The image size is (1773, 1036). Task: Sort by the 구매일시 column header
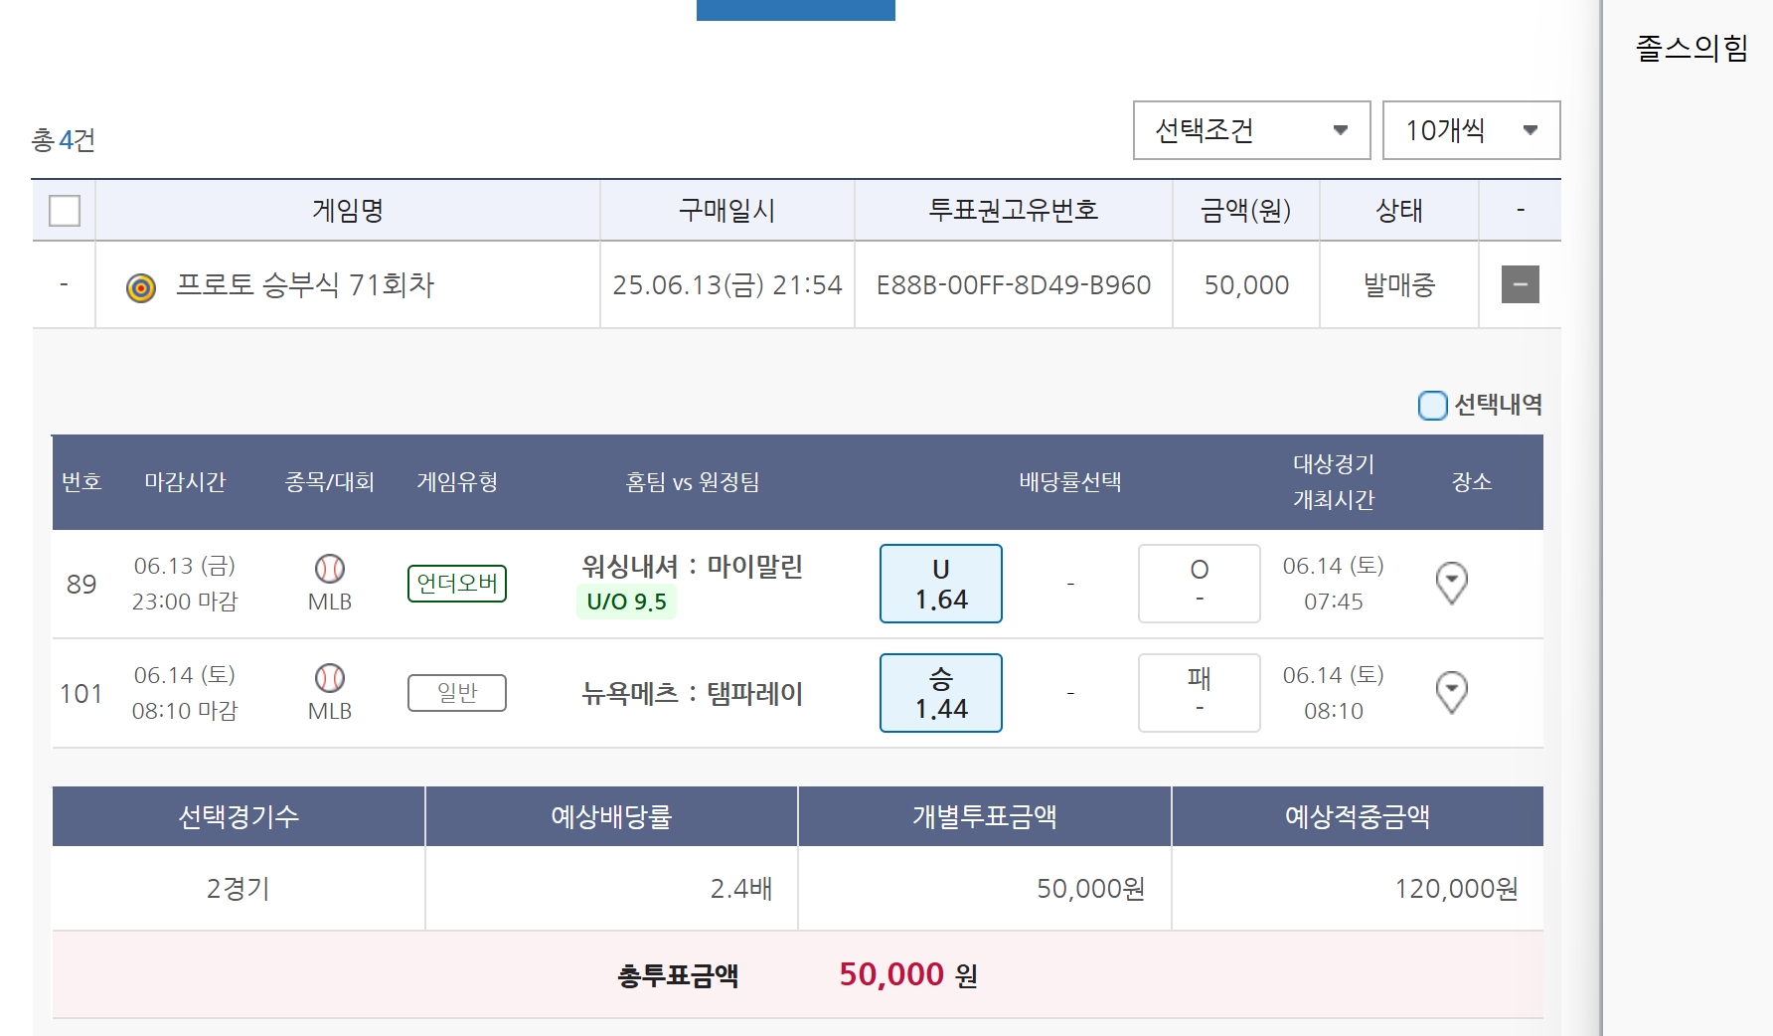(726, 211)
